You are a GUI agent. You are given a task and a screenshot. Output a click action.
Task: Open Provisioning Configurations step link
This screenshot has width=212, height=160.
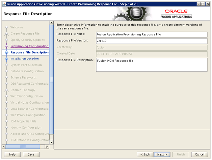click(x=30, y=46)
